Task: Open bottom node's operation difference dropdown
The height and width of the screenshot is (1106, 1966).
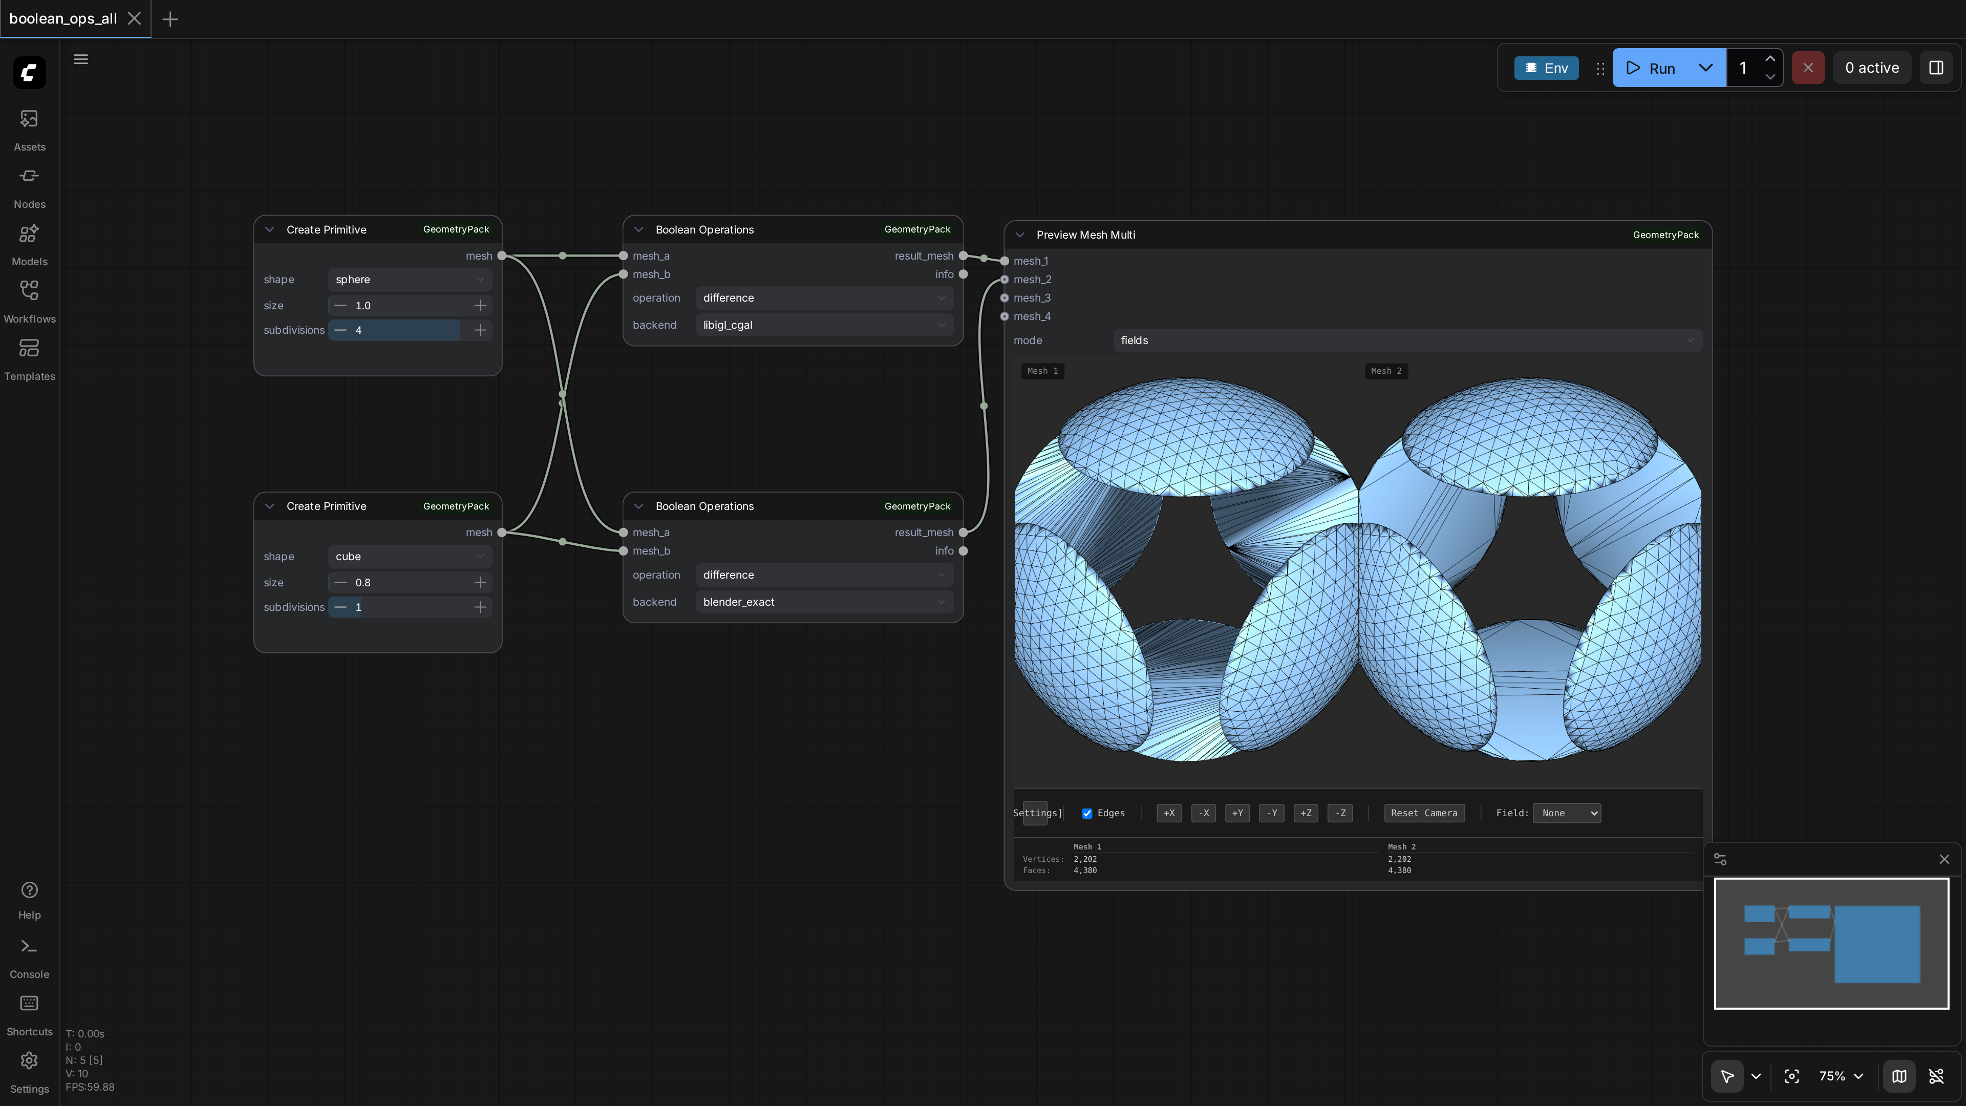Action: [824, 575]
